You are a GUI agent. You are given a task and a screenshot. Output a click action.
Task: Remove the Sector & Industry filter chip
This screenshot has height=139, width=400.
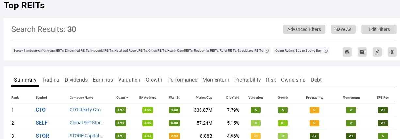click(x=267, y=51)
